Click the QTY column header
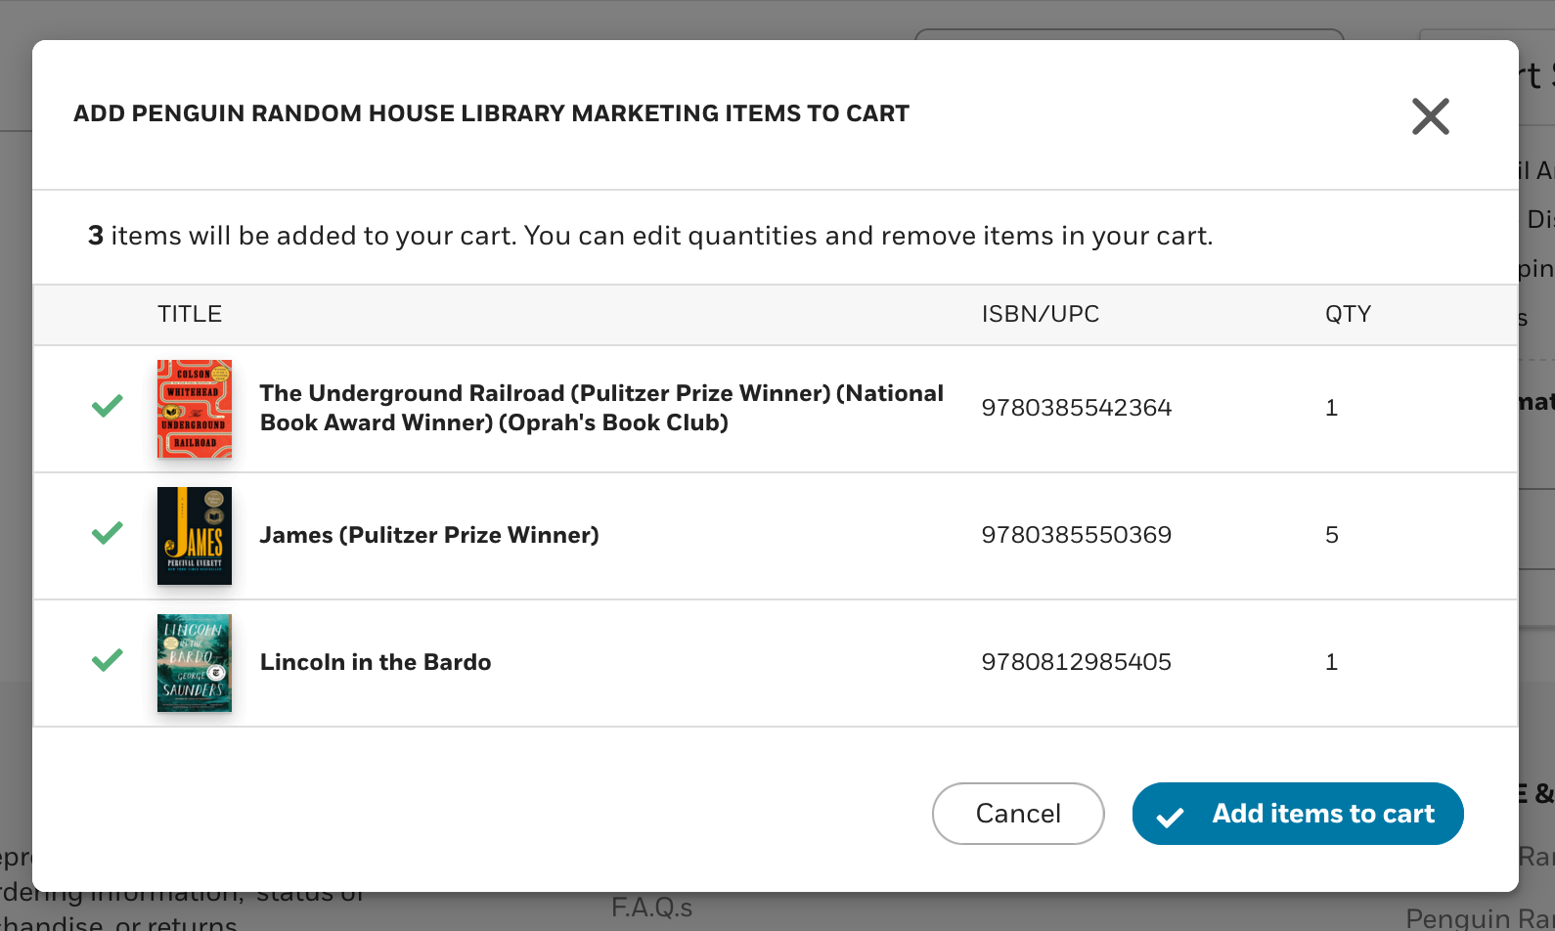This screenshot has height=931, width=1555. coord(1348,314)
